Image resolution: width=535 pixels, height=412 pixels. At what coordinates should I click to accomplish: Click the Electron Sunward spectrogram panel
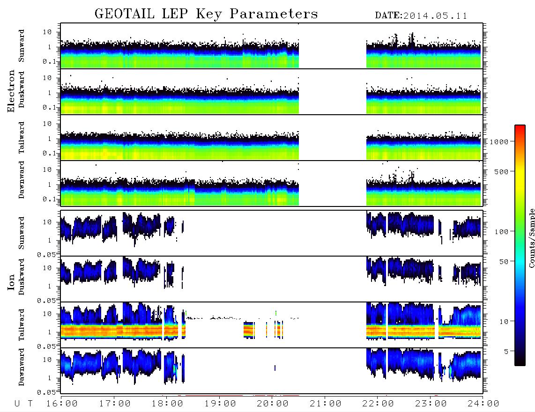272,46
